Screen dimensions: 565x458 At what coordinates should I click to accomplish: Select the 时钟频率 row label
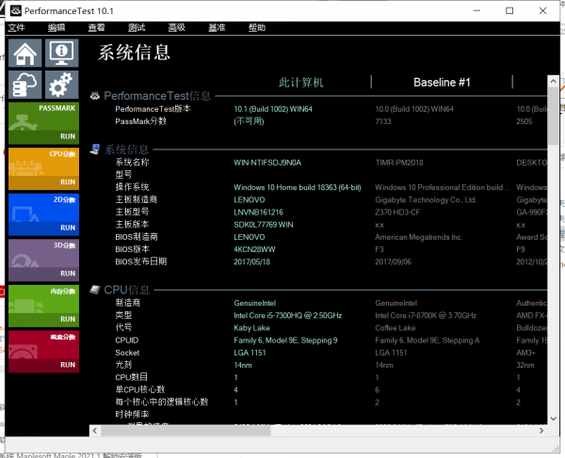tap(132, 415)
